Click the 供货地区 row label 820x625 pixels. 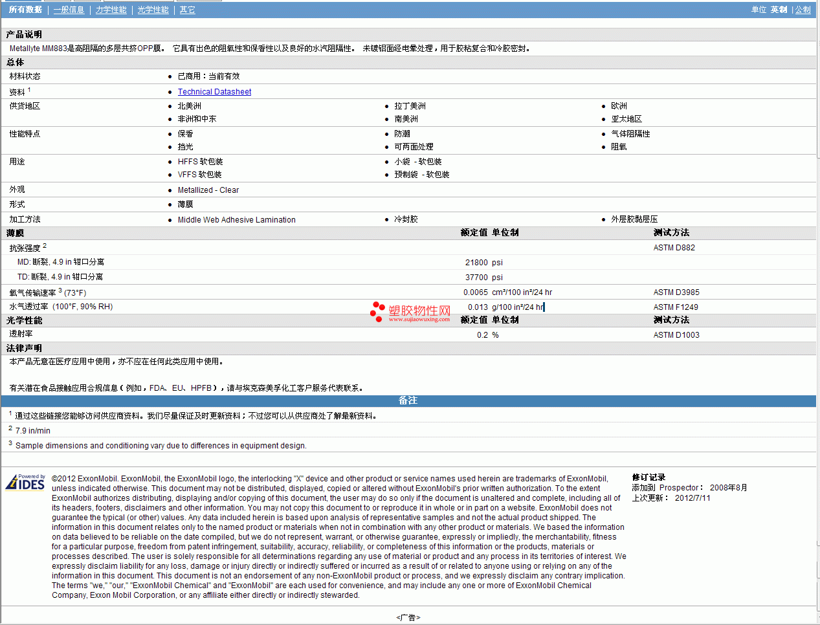pos(25,106)
